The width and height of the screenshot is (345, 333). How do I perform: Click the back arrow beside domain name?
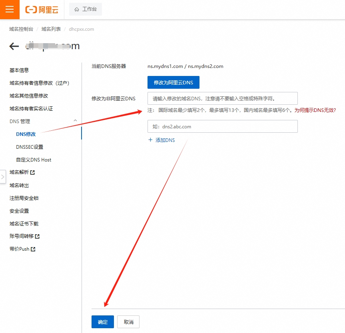tap(14, 46)
